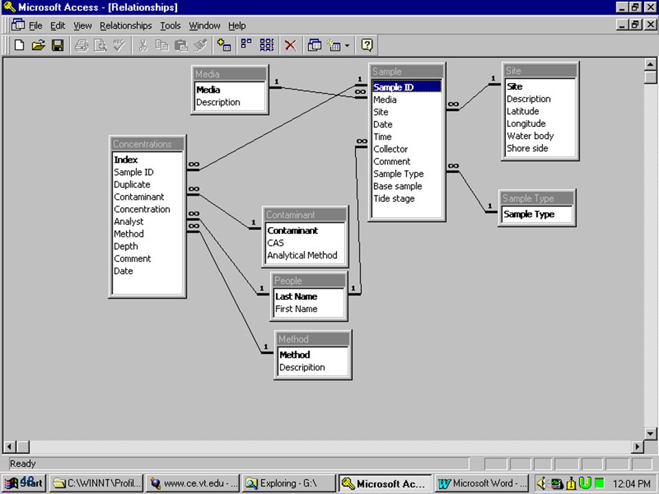
Task: Open the Relationships menu
Action: coord(126,25)
